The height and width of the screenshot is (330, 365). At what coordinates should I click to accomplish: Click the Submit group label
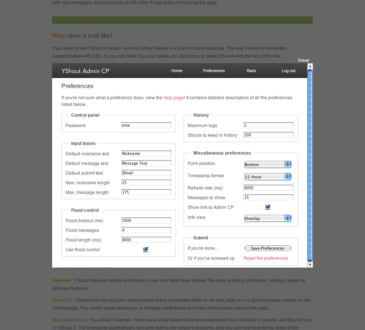point(201,238)
